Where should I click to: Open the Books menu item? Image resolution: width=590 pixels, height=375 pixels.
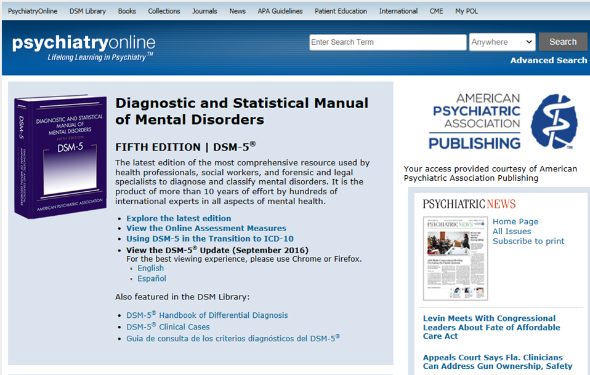127,11
